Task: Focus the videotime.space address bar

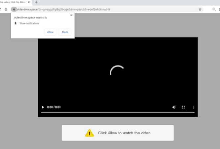Action: [x=107, y=9]
